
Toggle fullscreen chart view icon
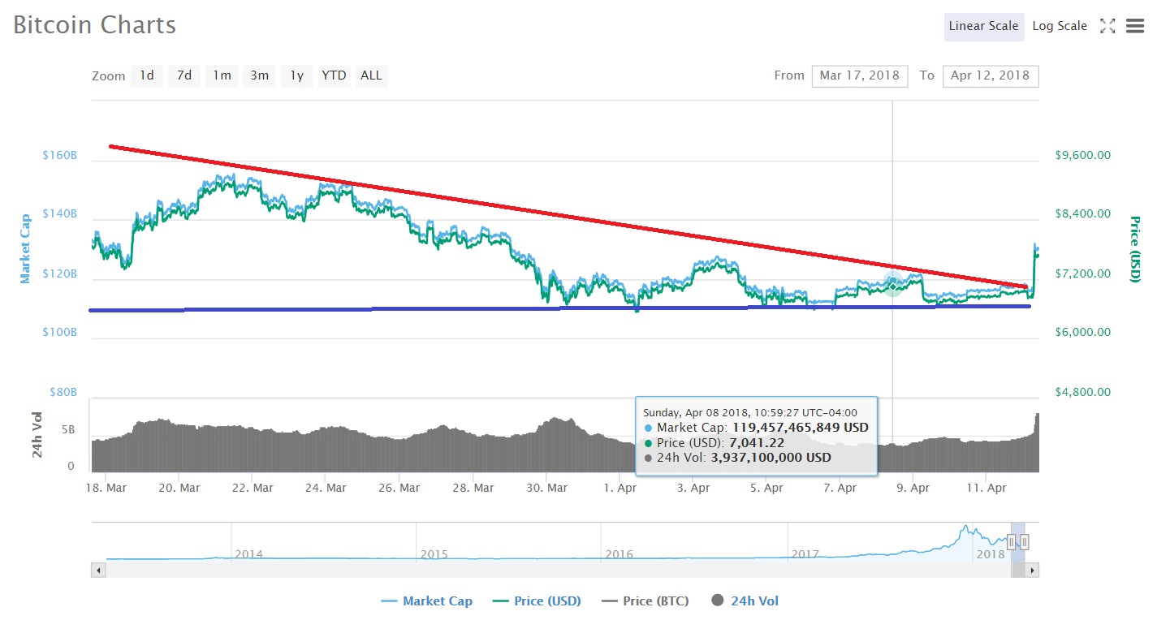1107,26
